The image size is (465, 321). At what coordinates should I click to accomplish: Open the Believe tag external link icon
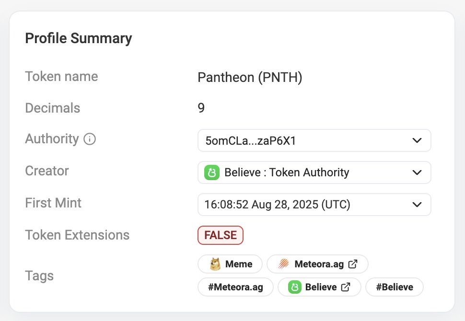[x=345, y=287]
